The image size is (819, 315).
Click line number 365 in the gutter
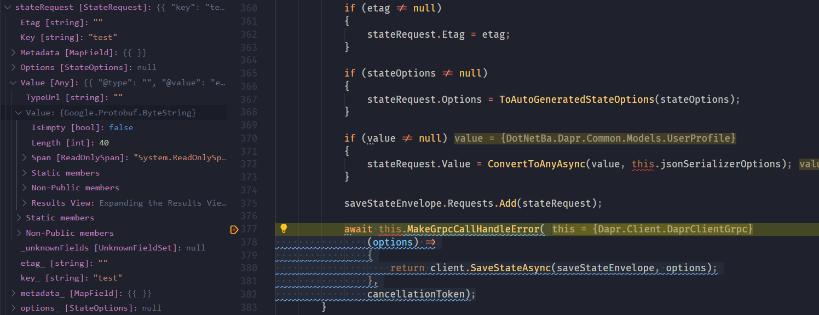(249, 73)
